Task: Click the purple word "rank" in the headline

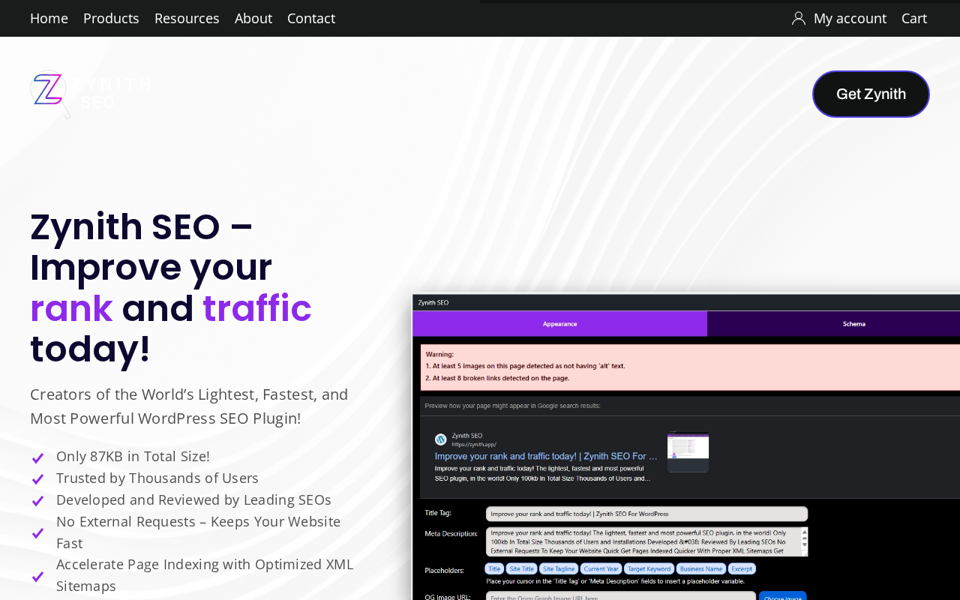Action: click(x=71, y=308)
